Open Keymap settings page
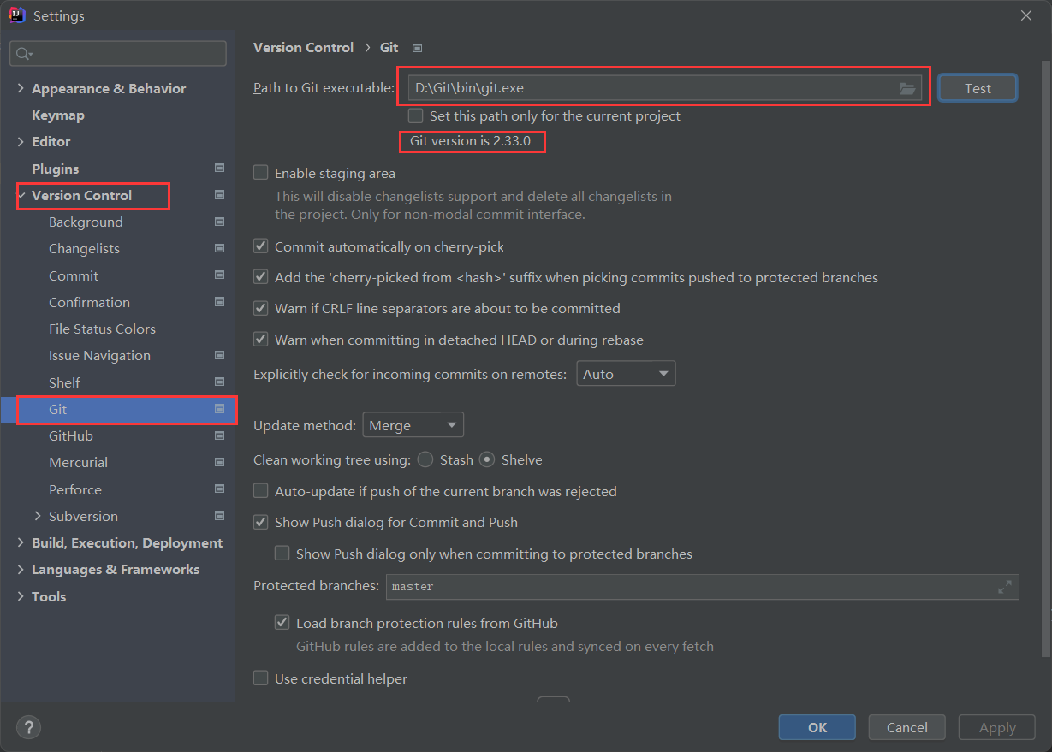1052x752 pixels. [x=58, y=115]
